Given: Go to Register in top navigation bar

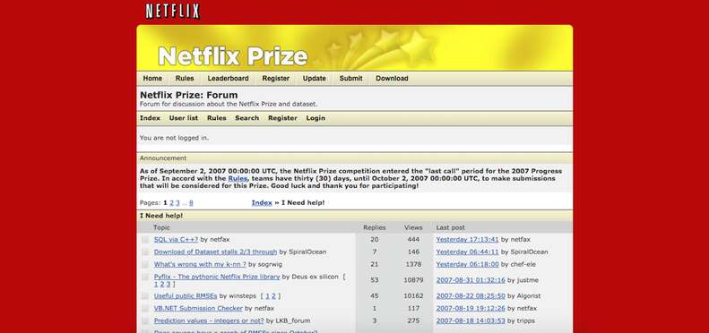Looking at the screenshot, I should (275, 78).
